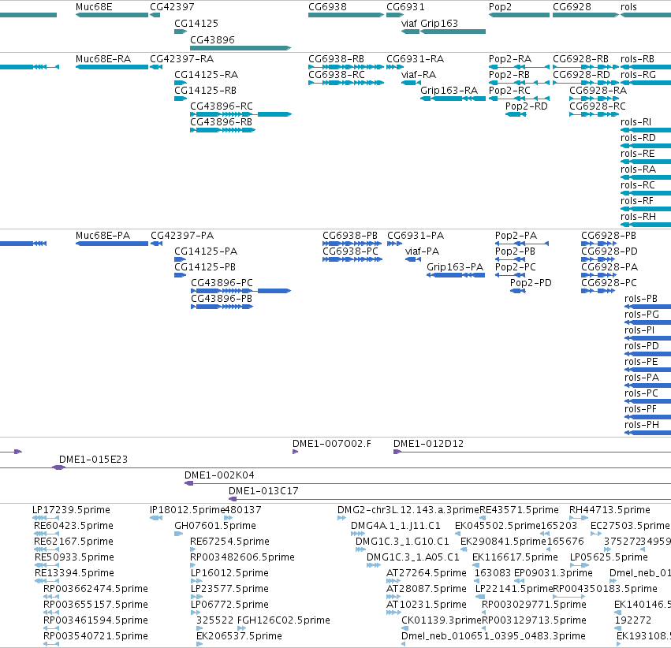Click protein Grip163-PA

[x=455, y=267]
